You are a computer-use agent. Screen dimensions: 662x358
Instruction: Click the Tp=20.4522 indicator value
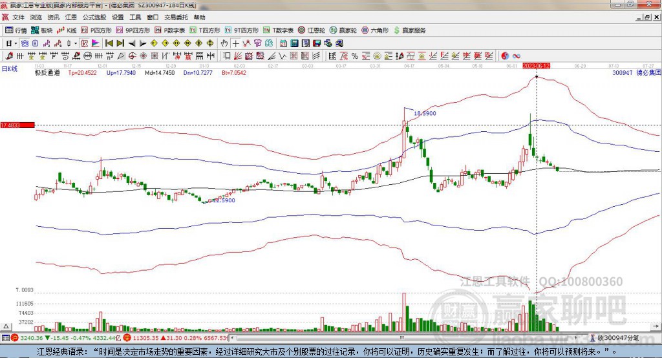click(82, 72)
